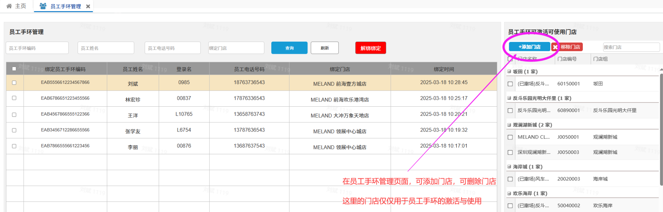Focus the 搜索门店 search field
The width and height of the screenshot is (663, 212).
631,47
